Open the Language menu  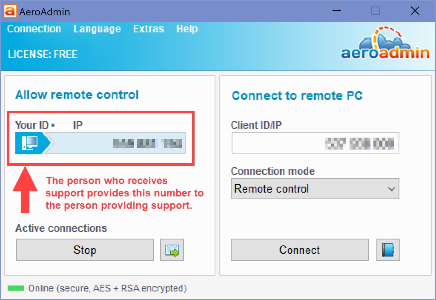click(97, 29)
